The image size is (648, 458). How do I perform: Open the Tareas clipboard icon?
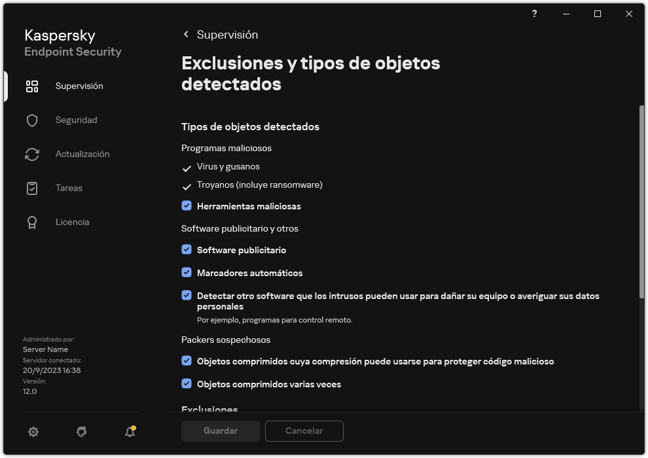coord(31,188)
